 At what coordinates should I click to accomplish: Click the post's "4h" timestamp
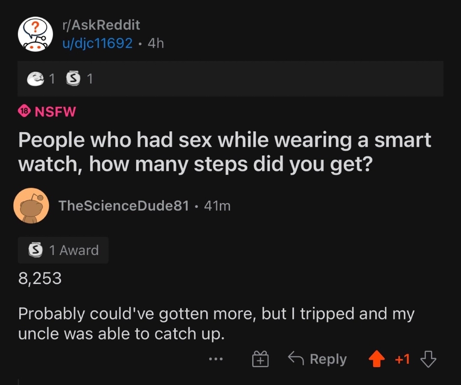click(155, 43)
